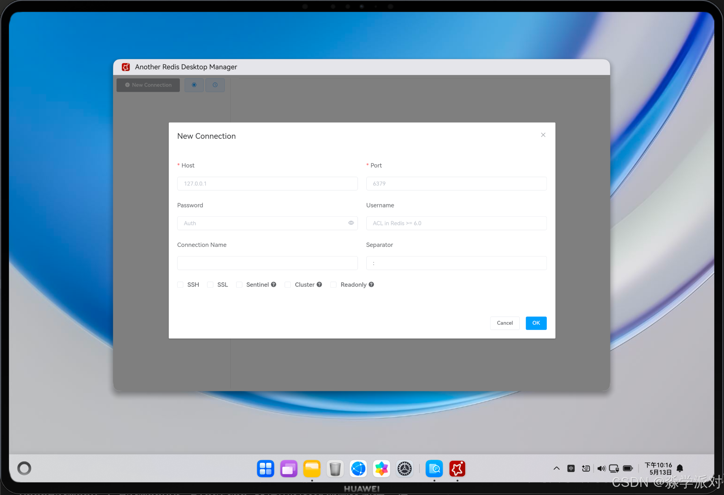Open the blue search app in dock
This screenshot has width=724, height=495.
tap(434, 469)
